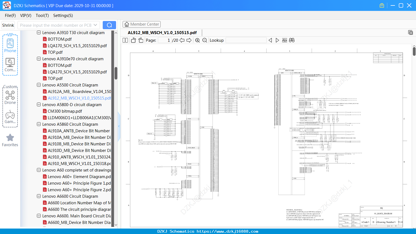
Task: Click the Lookup text field
Action: point(246,40)
